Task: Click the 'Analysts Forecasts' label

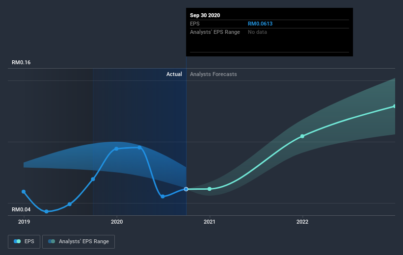Action: coord(214,74)
